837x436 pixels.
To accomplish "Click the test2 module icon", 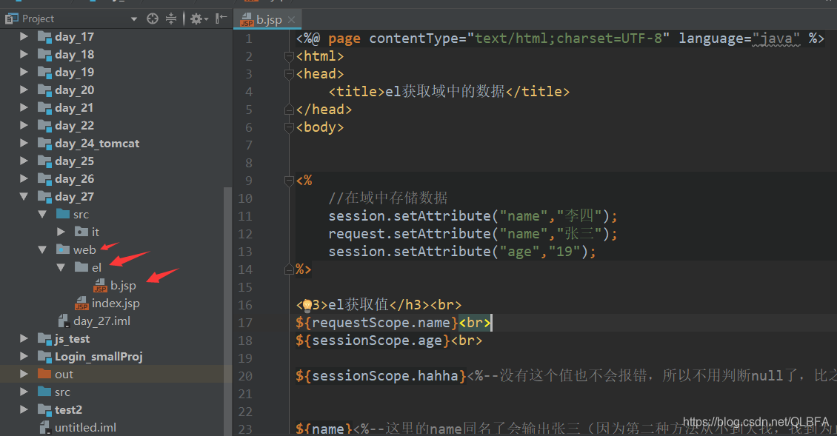I will point(44,410).
